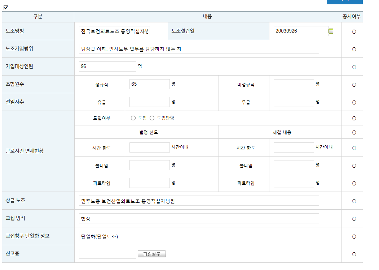Click the field showing 단일화(단일노조)
Viewport: 379px width, 270px height.
coord(199,236)
